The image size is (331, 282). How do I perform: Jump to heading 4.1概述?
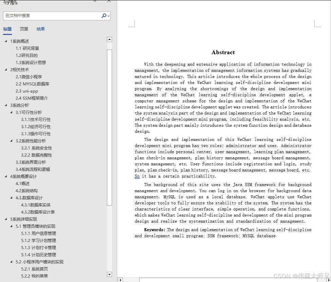[x=23, y=184]
